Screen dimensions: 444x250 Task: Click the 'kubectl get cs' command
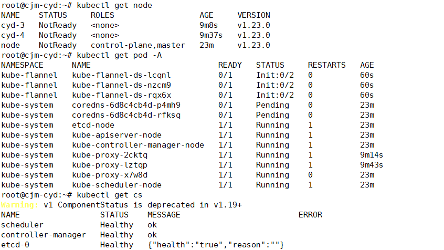pyautogui.click(x=110, y=195)
